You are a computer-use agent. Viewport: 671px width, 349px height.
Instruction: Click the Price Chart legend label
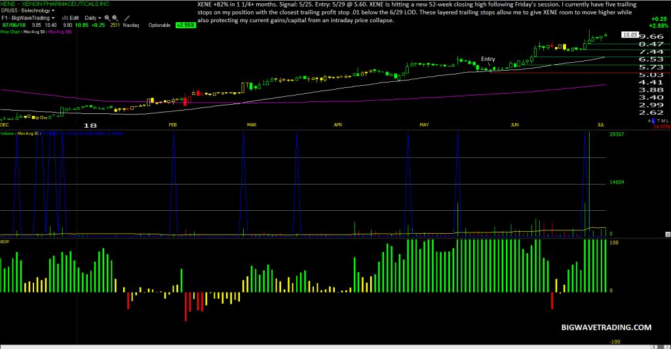click(10, 32)
